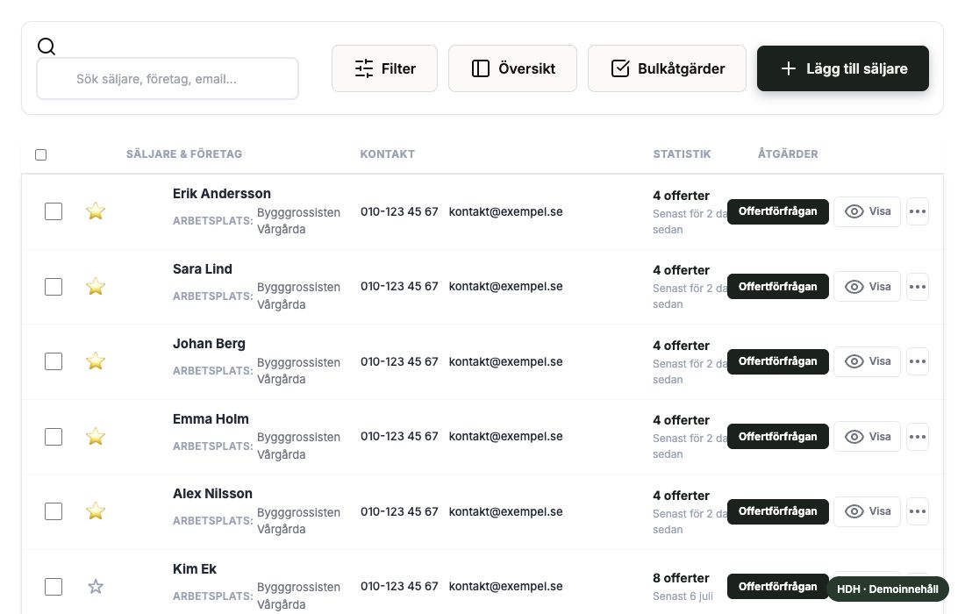Screen dimensions: 965x614
Task: Open Bulkåtgärder bulk actions
Action: (667, 68)
